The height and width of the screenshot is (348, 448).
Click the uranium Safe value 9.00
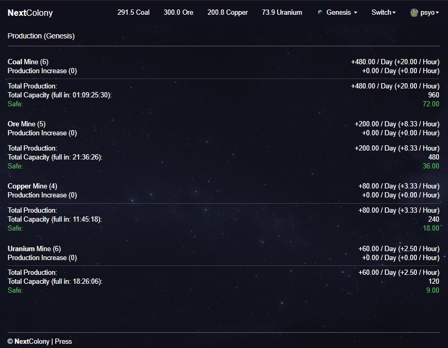pos(432,291)
